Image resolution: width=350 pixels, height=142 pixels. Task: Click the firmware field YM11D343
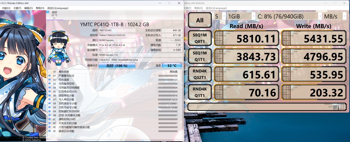click(117, 30)
